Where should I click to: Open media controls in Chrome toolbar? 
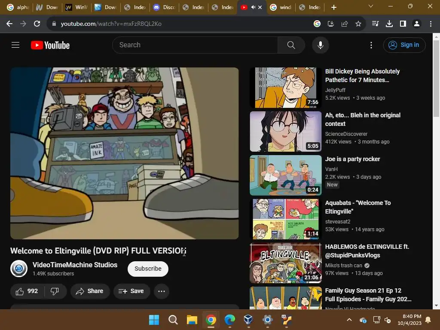[375, 24]
